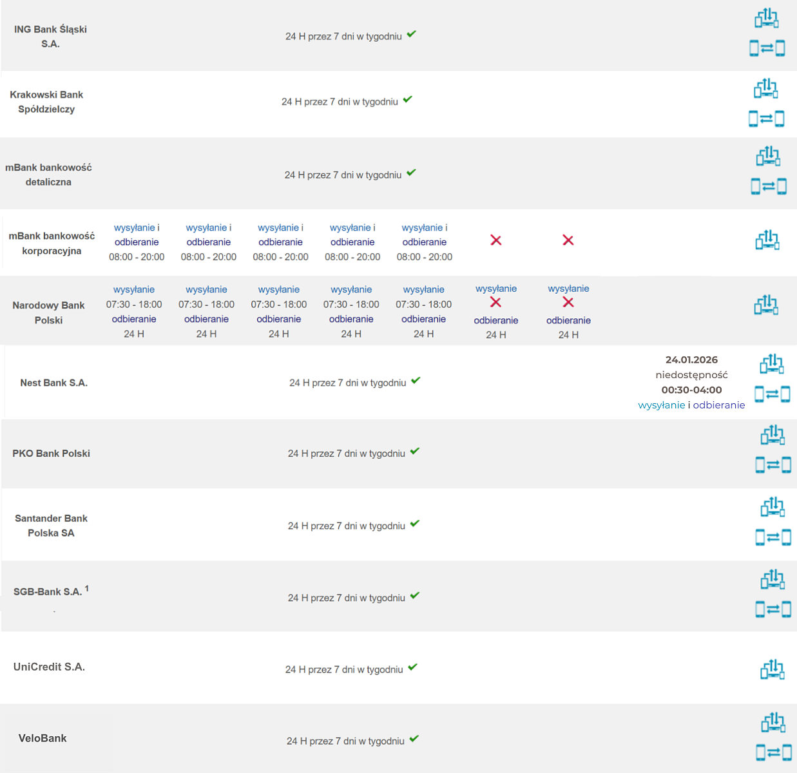This screenshot has height=773, width=797.
Task: Click UniCredit account transfer icon
Action: [x=772, y=670]
